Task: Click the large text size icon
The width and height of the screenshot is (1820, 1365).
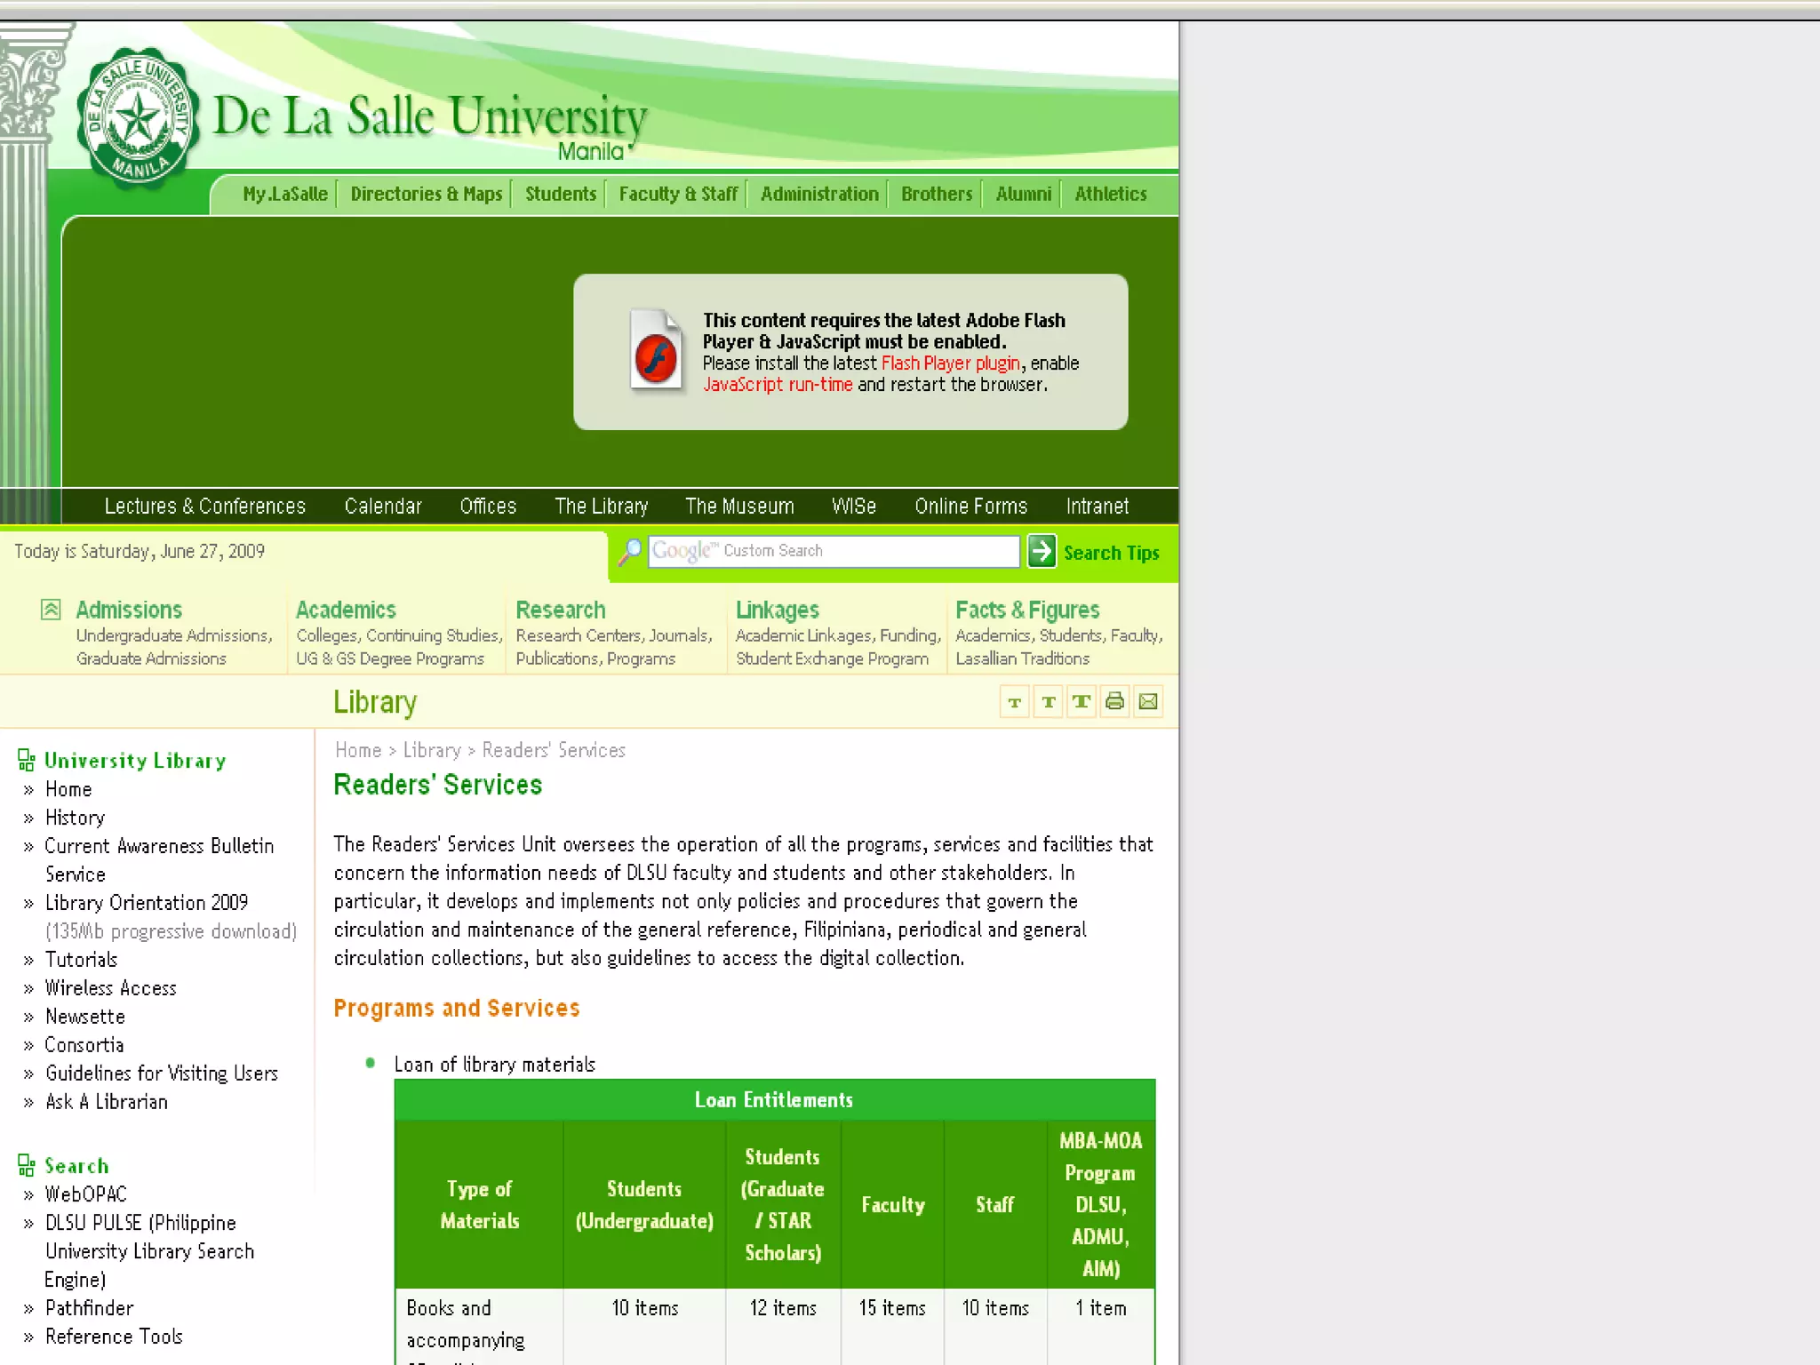Action: coord(1082,702)
